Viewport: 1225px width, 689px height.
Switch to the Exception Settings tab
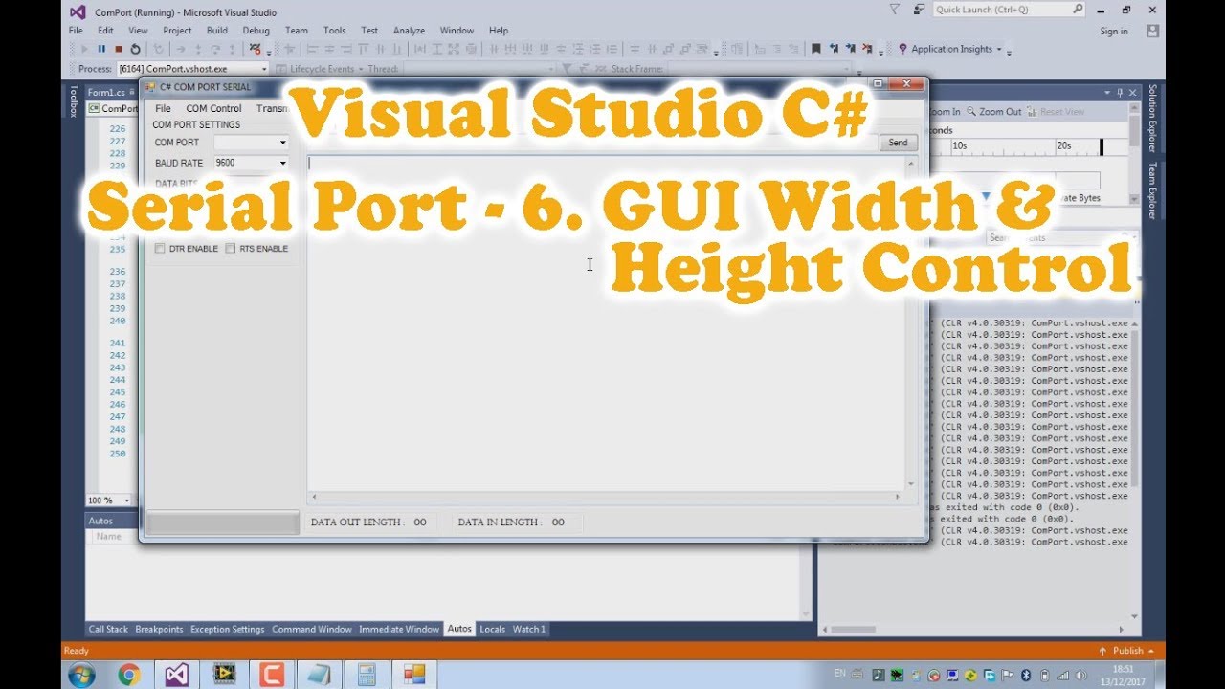227,629
